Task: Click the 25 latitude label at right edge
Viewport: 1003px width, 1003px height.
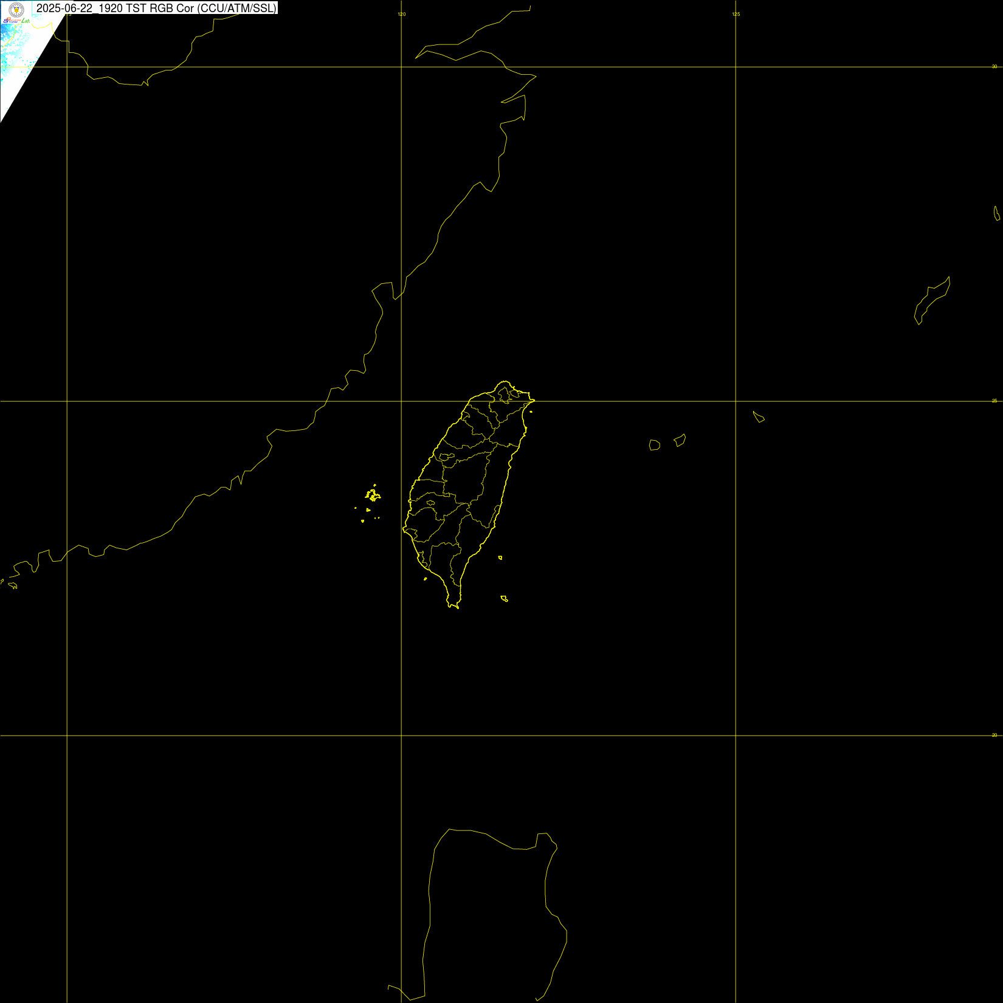Action: pyautogui.click(x=994, y=401)
